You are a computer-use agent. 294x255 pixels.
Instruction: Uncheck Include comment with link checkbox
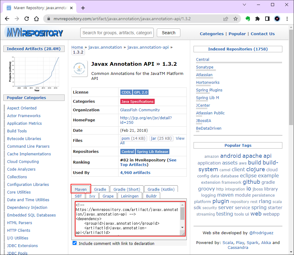coord(75,243)
